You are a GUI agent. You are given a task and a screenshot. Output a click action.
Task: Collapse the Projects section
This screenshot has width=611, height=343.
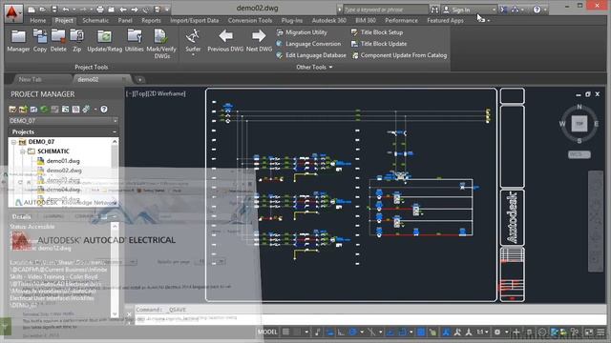[115, 131]
